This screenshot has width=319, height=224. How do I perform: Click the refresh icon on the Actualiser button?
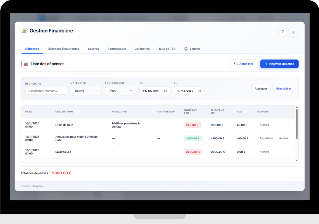click(x=236, y=64)
